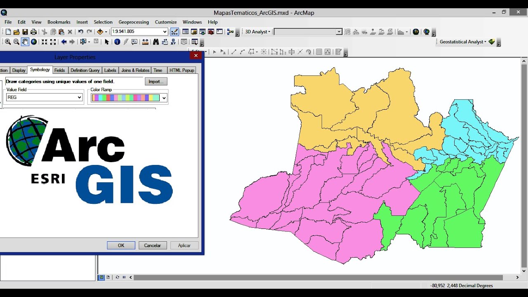The width and height of the screenshot is (528, 297).
Task: Open the map scale dropdown 1:9.941.805
Action: pyautogui.click(x=165, y=32)
